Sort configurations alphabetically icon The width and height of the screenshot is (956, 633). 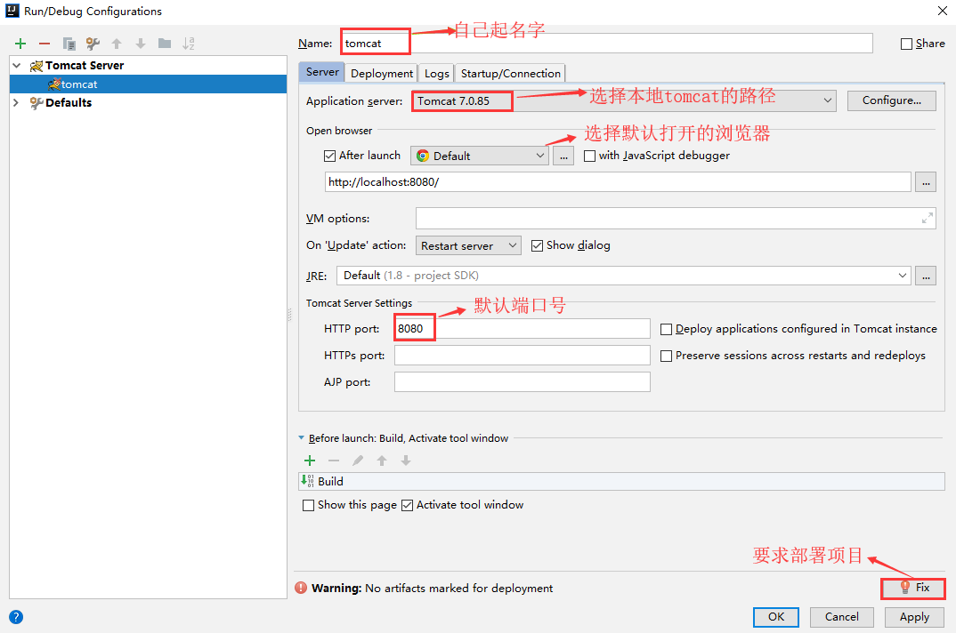[x=189, y=44]
